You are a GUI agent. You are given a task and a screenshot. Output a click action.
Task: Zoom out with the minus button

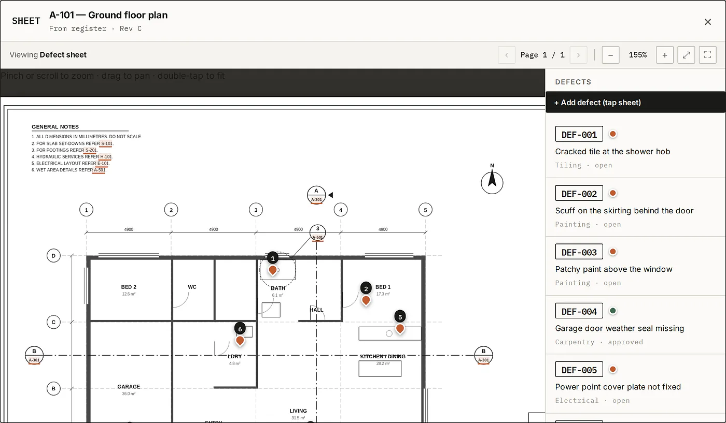coord(610,55)
